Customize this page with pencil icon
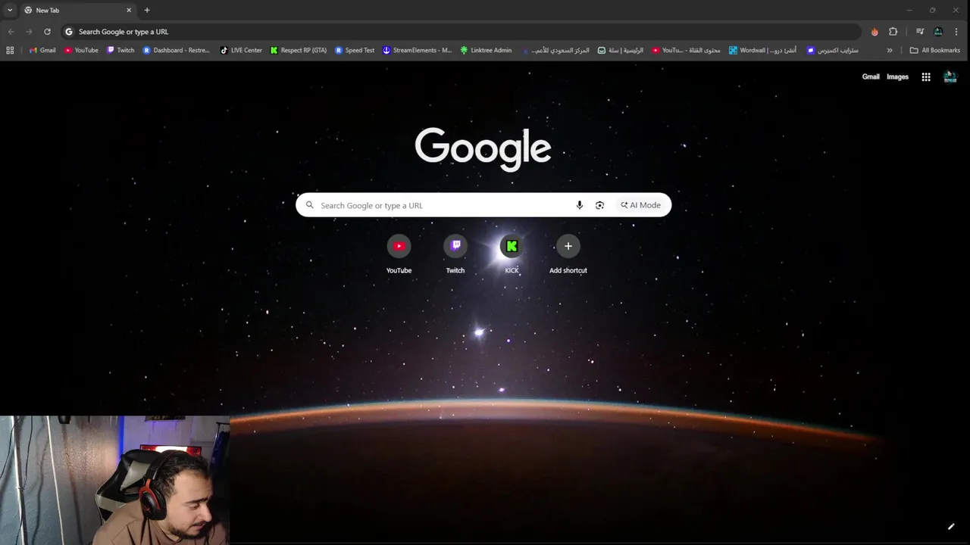The image size is (970, 545). point(951,527)
